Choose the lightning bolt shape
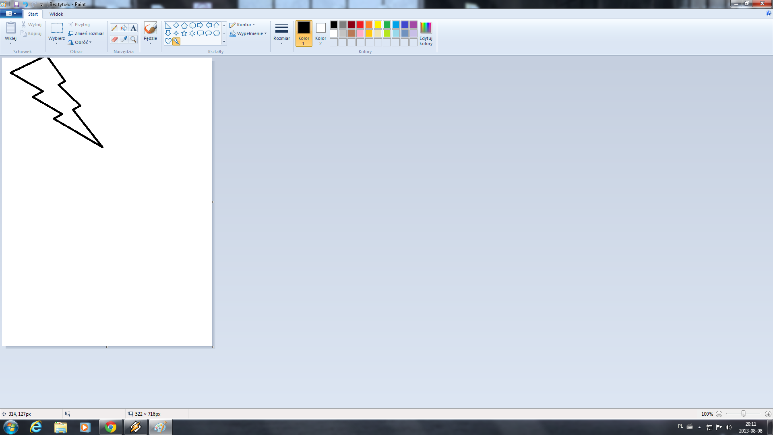Viewport: 773px width, 435px height. 176,41
